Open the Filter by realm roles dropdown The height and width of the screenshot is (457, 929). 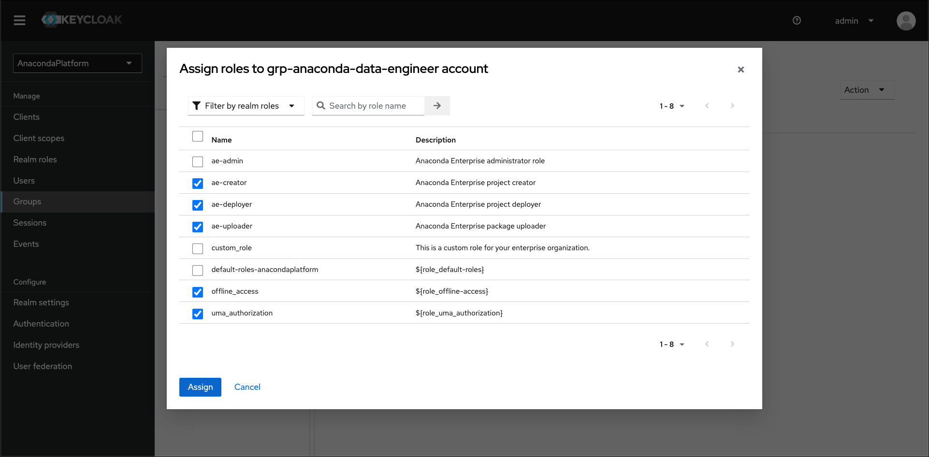coord(246,106)
